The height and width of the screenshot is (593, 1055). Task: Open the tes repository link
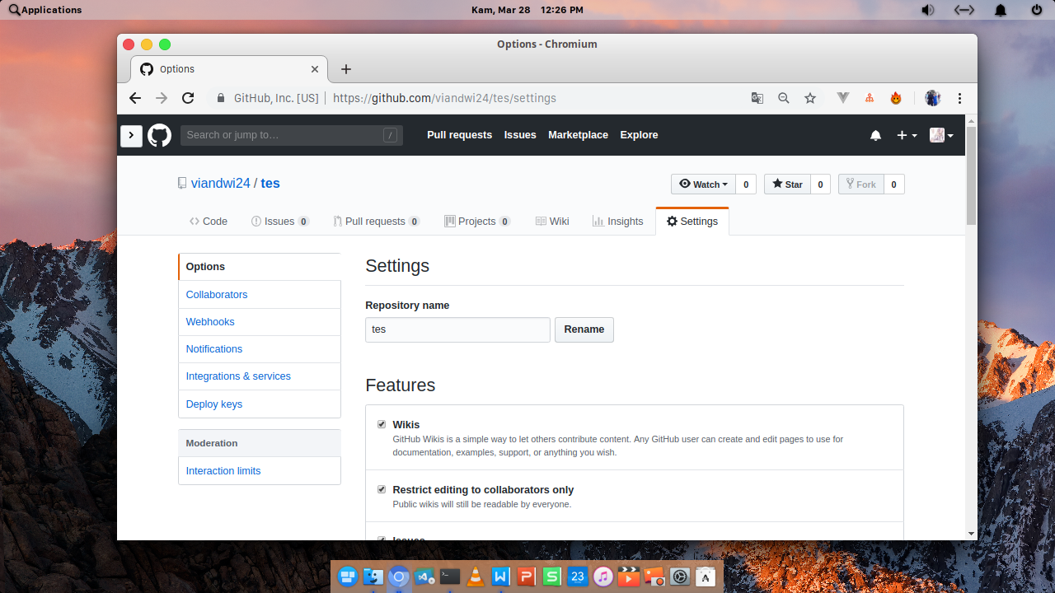click(270, 184)
